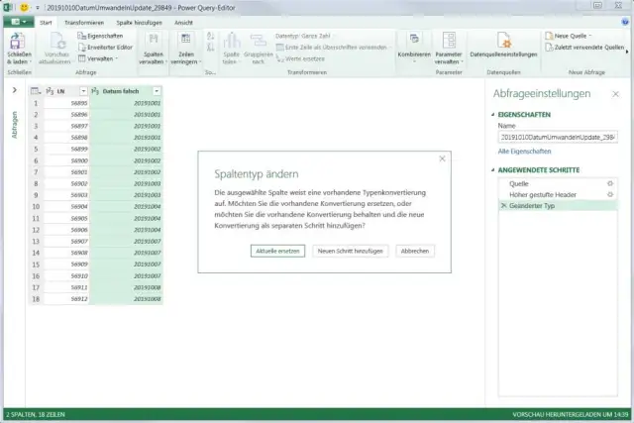Open Datenquelleneinstellungen from the ribbon
The image size is (634, 423).
[x=502, y=42]
